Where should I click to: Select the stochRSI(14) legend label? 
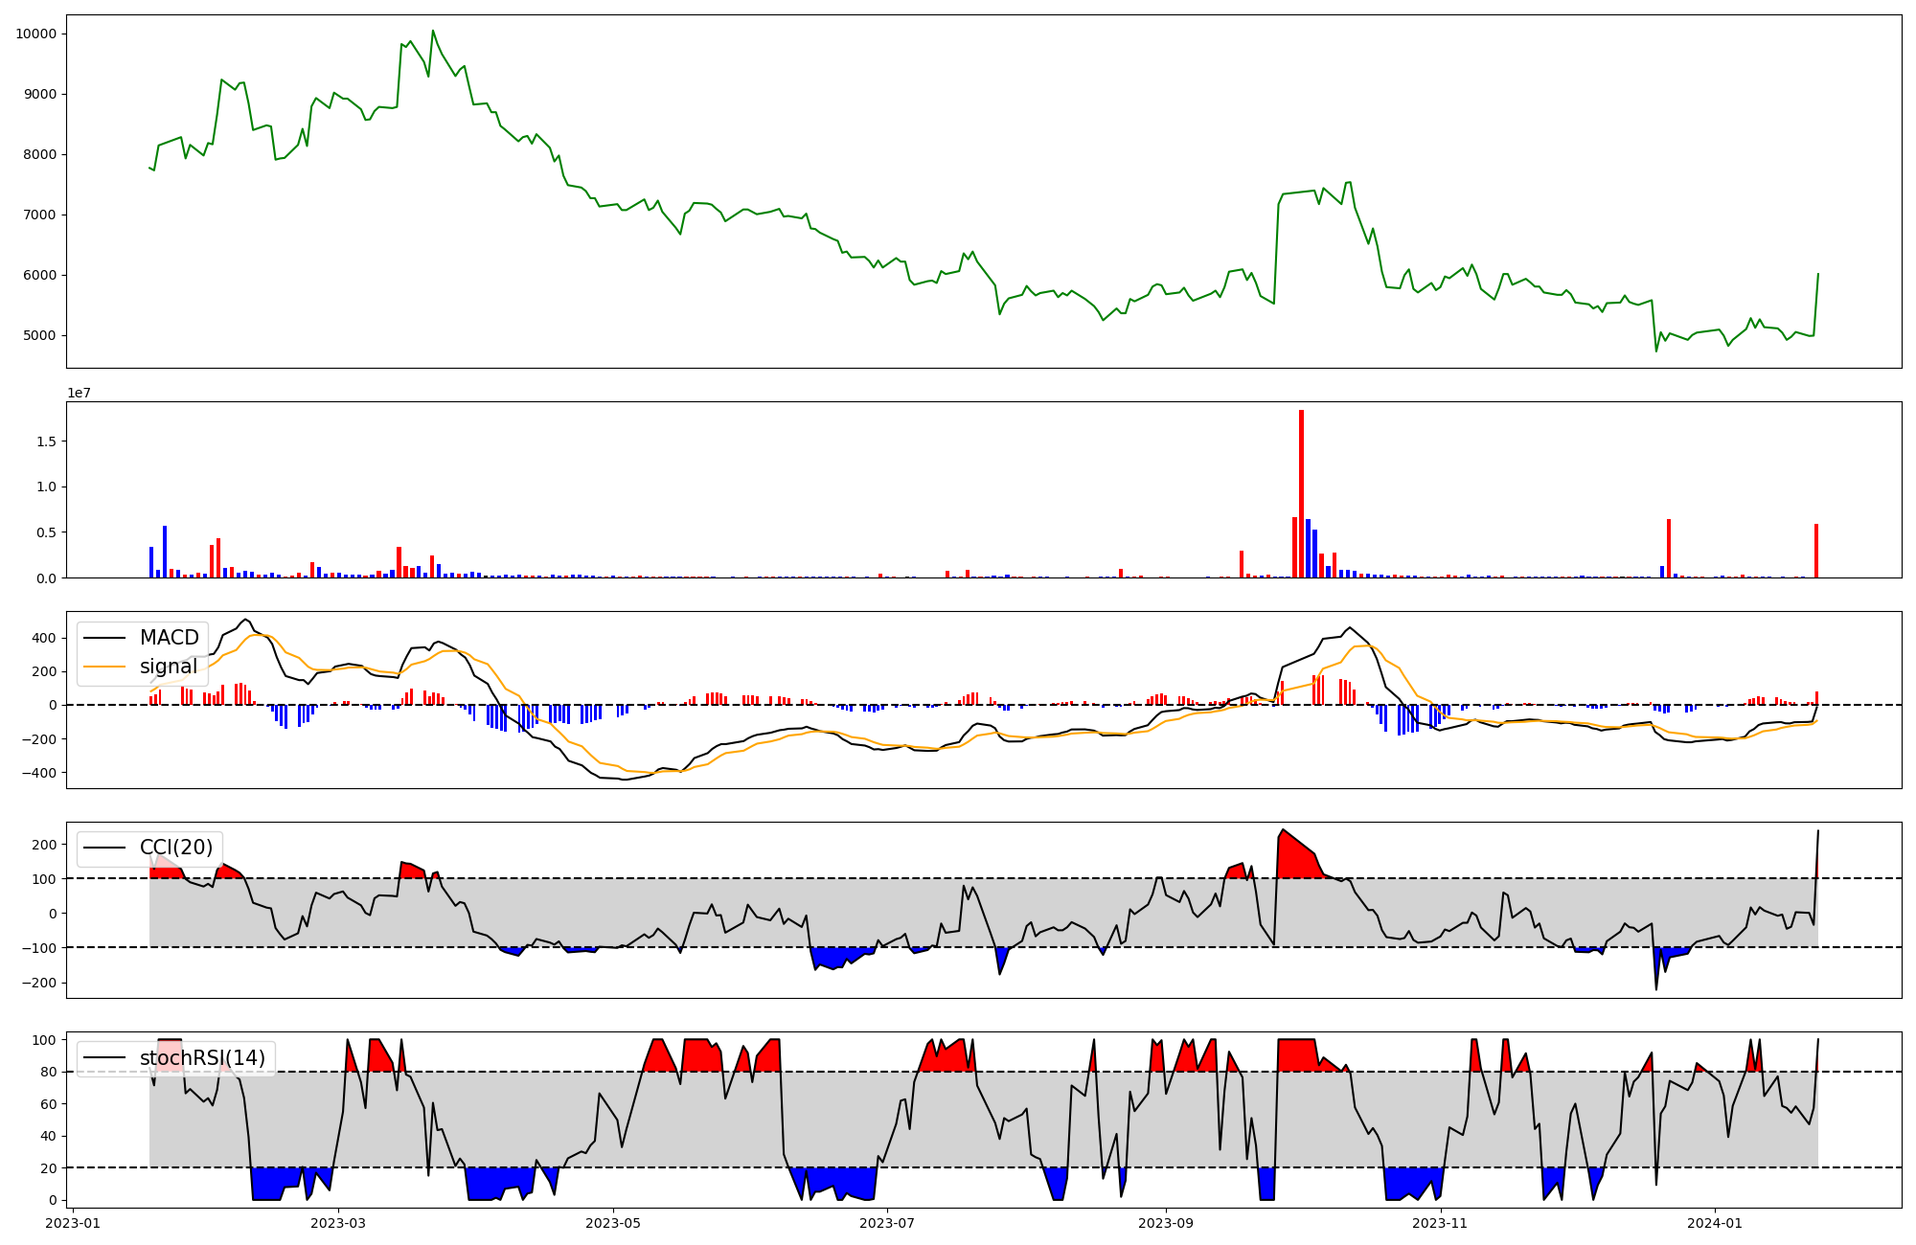[x=201, y=1058]
